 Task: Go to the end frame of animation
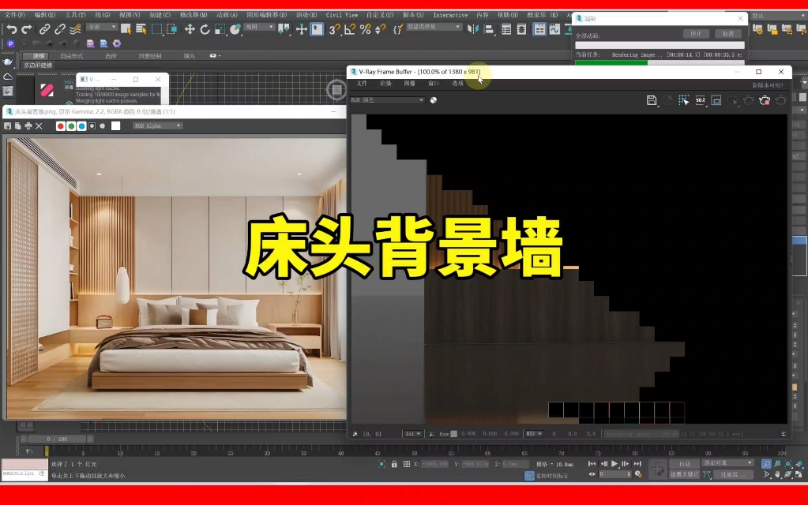(637, 464)
